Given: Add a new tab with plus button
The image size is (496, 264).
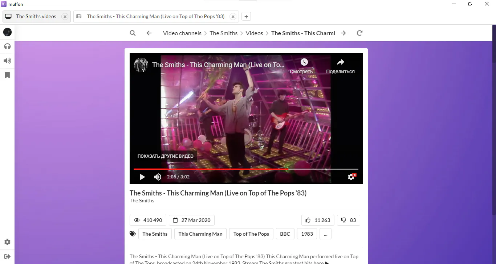Looking at the screenshot, I should coord(246,16).
